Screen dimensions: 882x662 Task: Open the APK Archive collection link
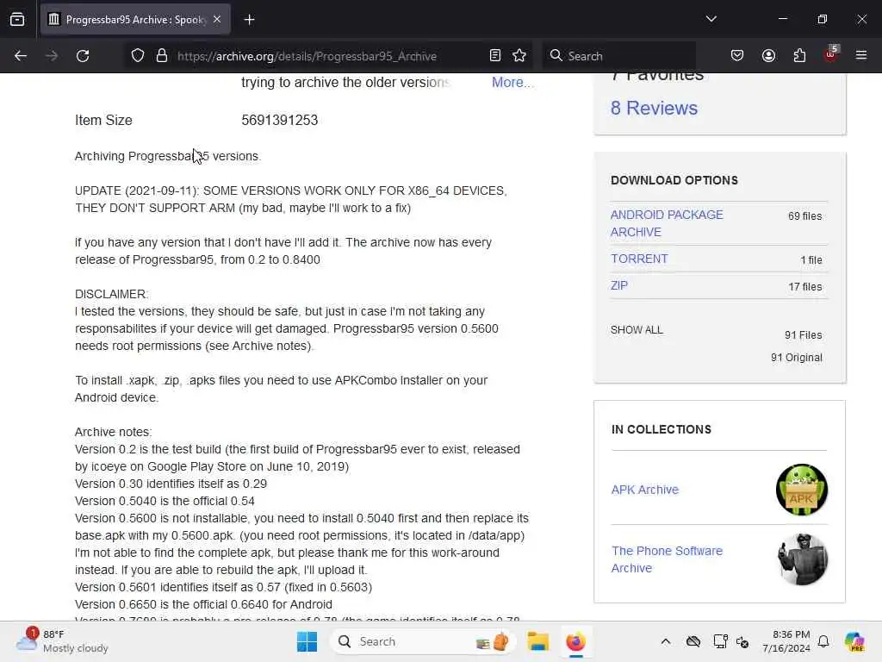pos(644,490)
